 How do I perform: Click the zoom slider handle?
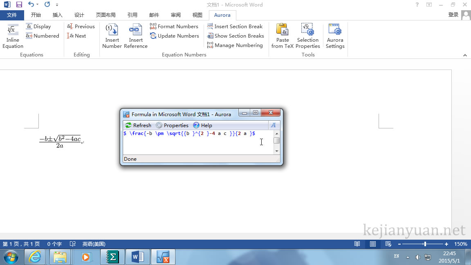(425, 244)
